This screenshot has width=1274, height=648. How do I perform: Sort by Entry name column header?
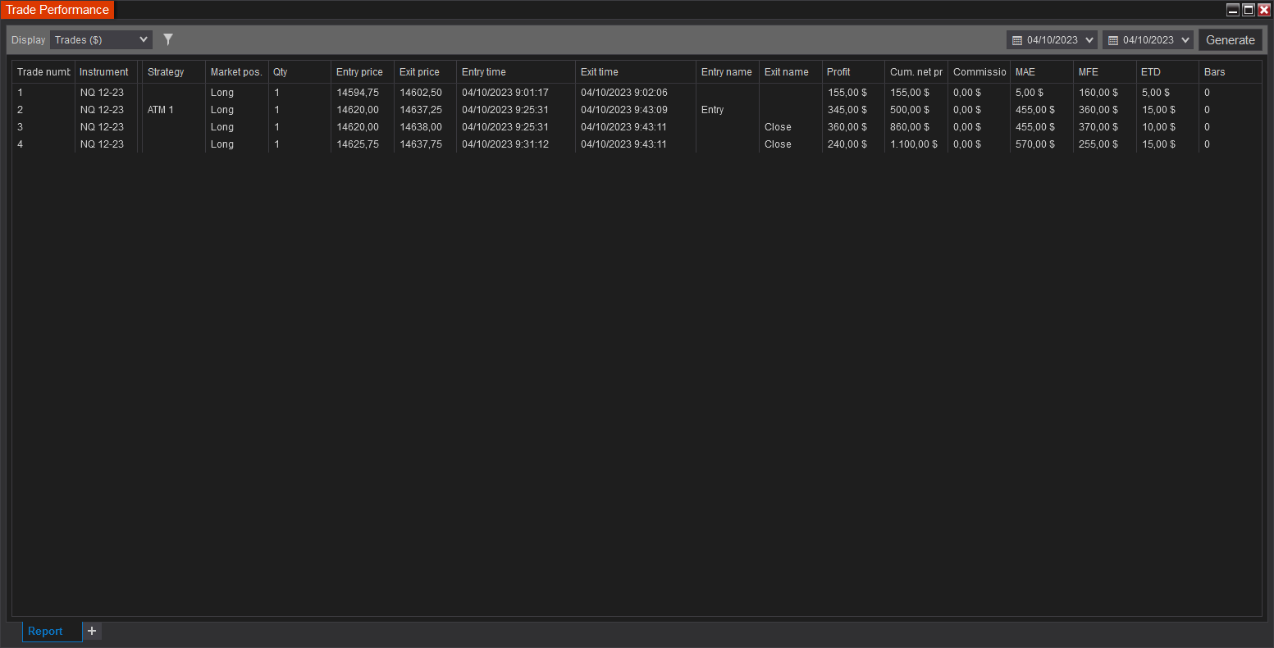click(728, 72)
